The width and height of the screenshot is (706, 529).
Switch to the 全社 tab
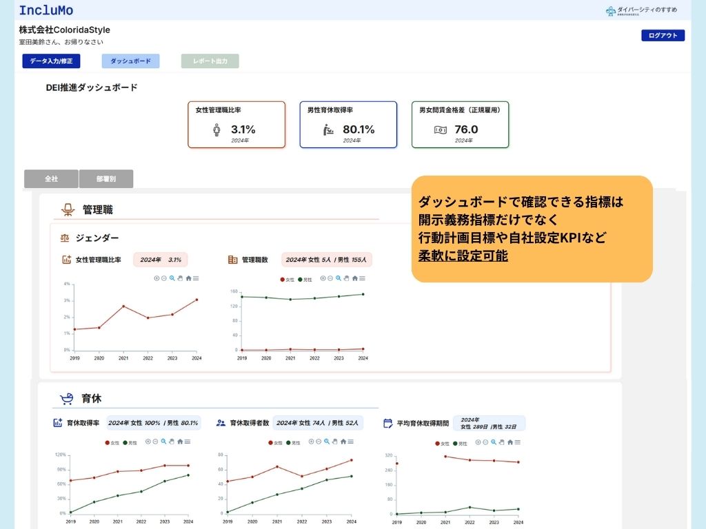[51, 179]
